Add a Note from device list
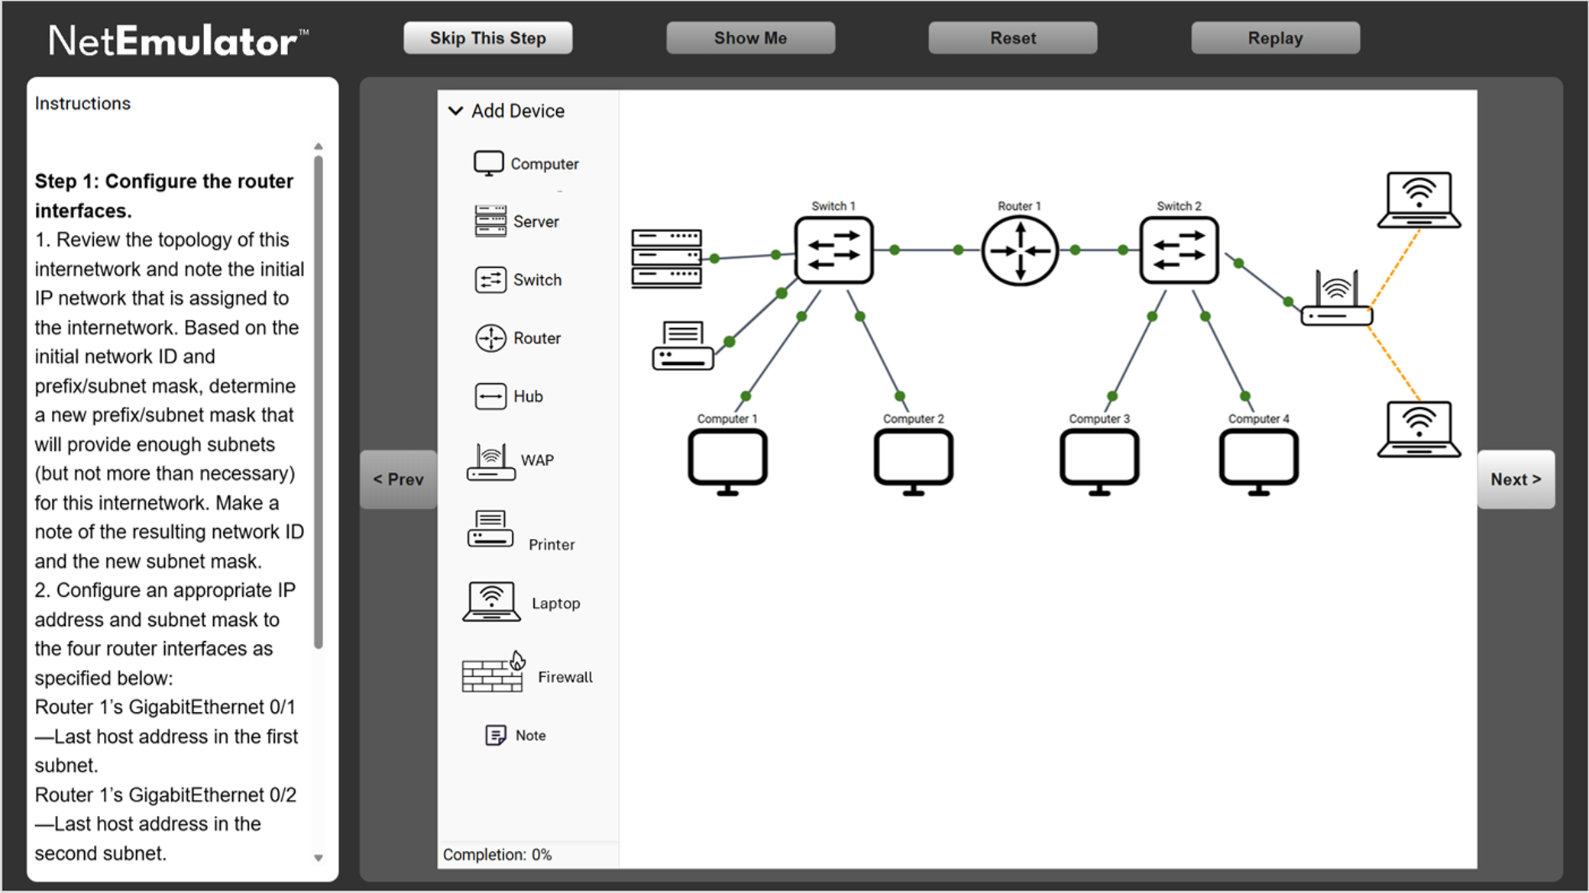1589x893 pixels. pos(516,735)
